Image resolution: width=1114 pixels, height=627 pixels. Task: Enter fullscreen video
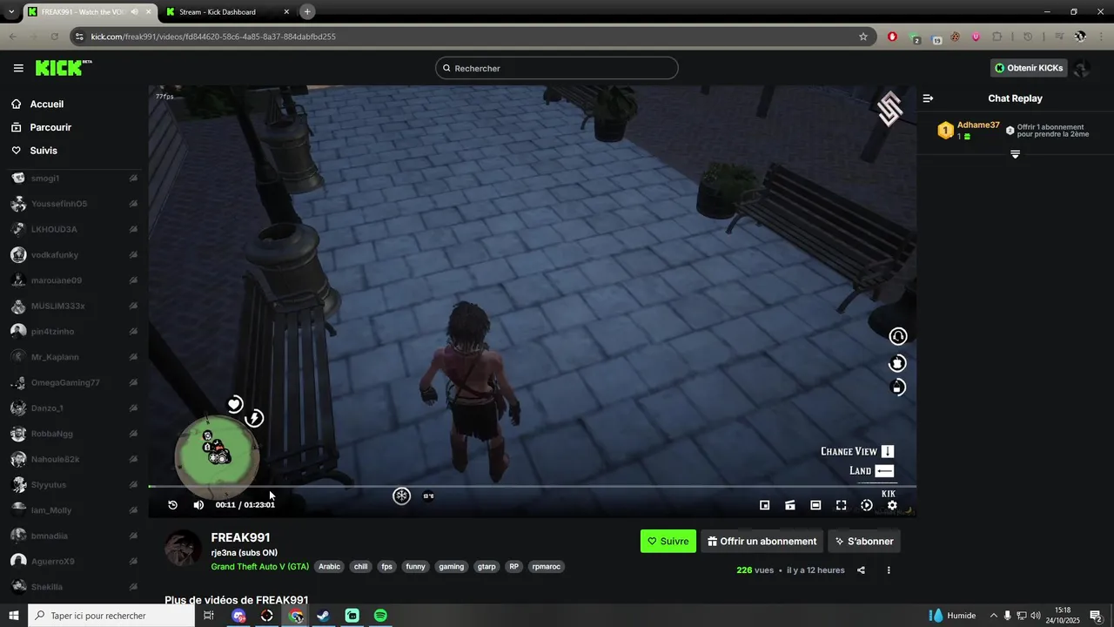pos(841,505)
